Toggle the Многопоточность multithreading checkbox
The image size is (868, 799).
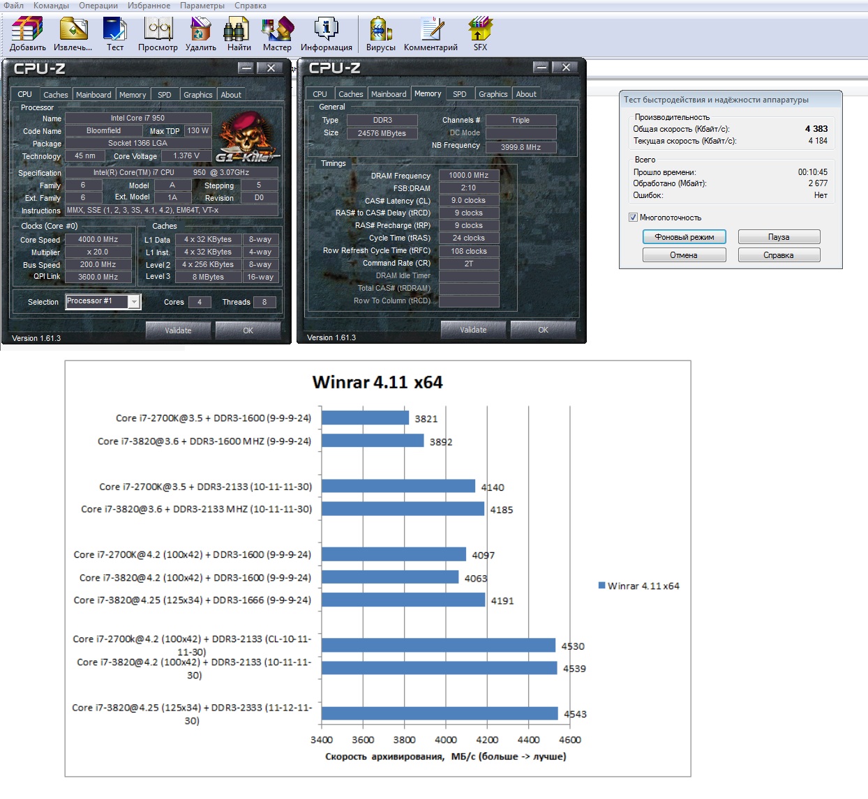(633, 218)
